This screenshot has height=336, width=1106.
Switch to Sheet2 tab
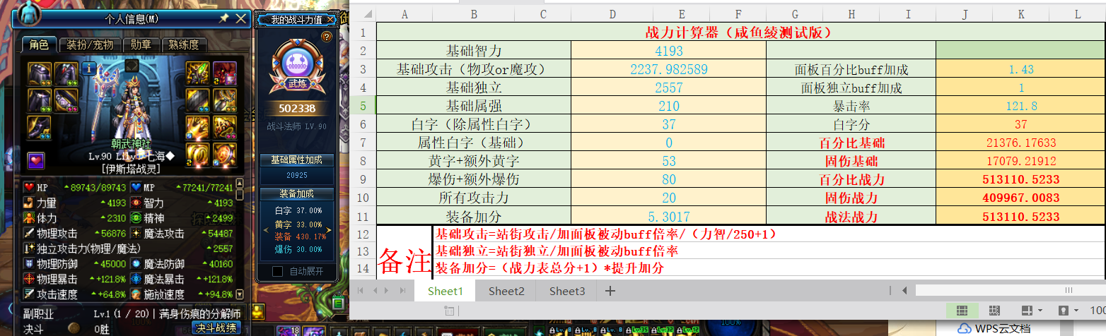point(506,291)
